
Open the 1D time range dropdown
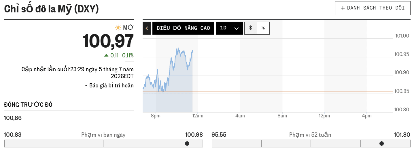229,28
